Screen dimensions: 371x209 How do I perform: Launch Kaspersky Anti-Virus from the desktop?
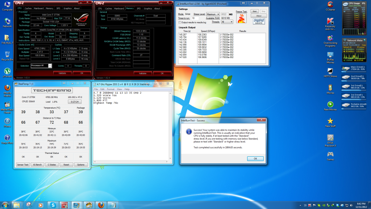pyautogui.click(x=330, y=24)
